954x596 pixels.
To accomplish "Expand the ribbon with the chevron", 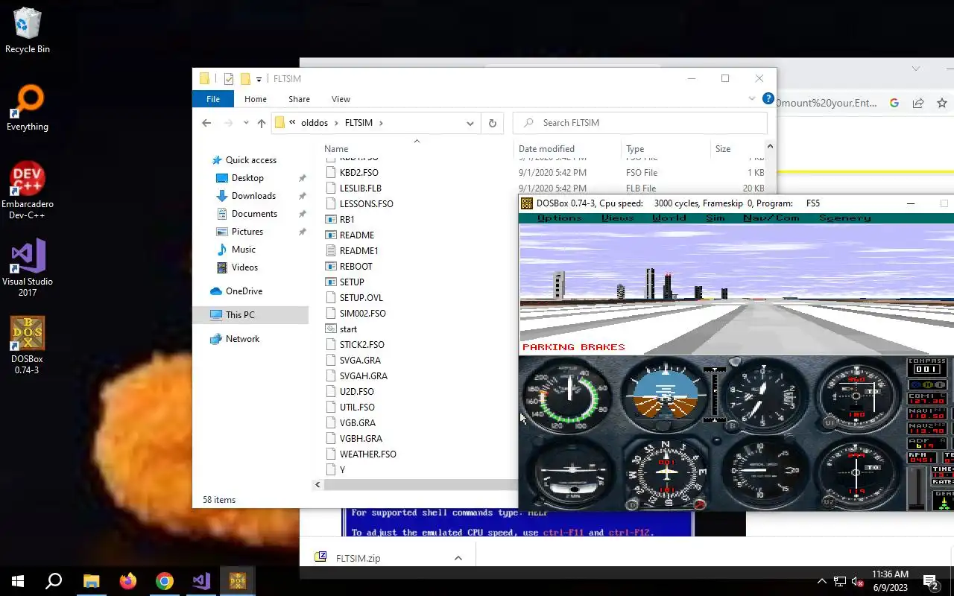I will (752, 98).
